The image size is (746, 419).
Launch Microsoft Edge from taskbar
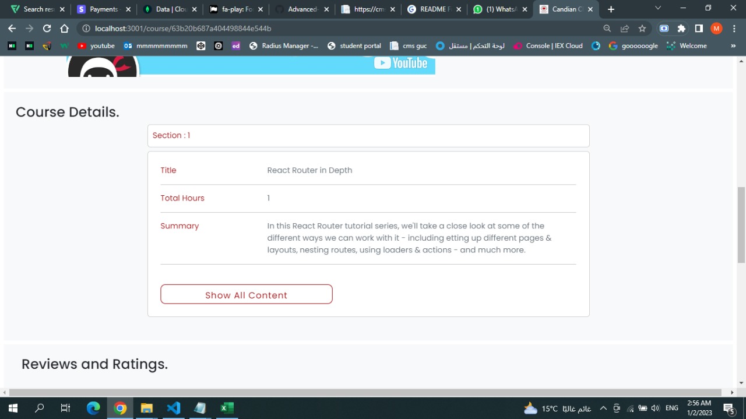[x=93, y=408]
